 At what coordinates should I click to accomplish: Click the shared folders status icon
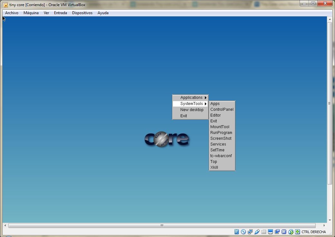(263, 232)
